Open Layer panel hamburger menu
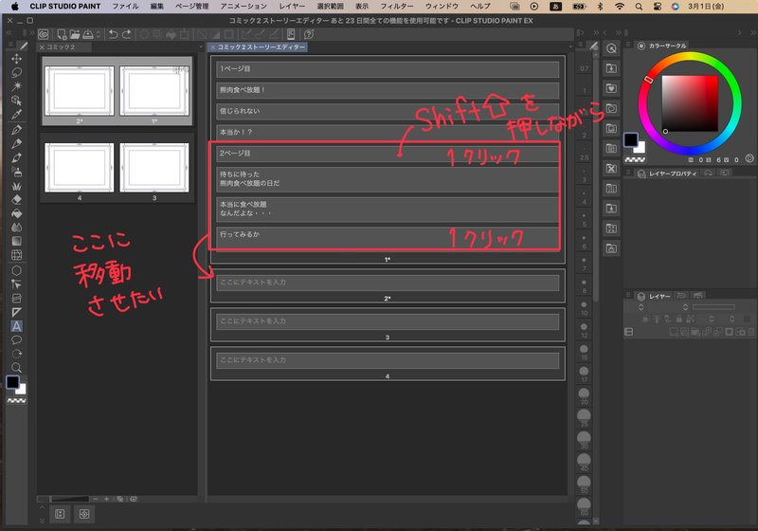 pyautogui.click(x=628, y=295)
